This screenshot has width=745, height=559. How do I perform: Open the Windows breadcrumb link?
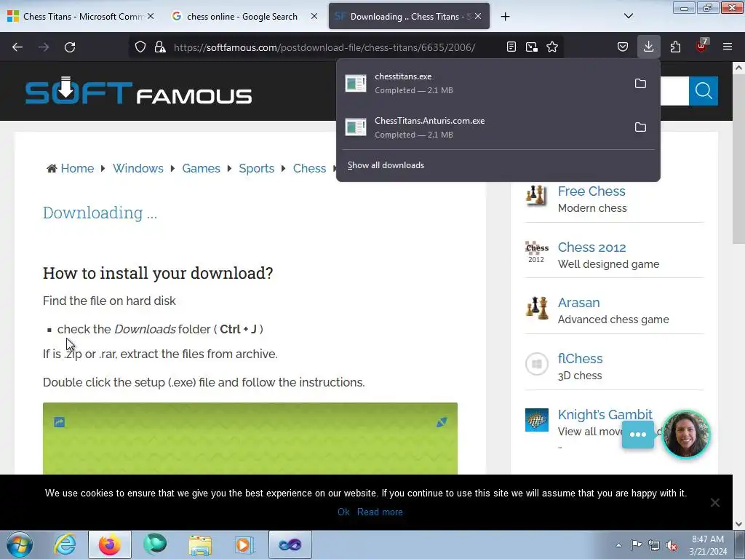[x=138, y=168]
